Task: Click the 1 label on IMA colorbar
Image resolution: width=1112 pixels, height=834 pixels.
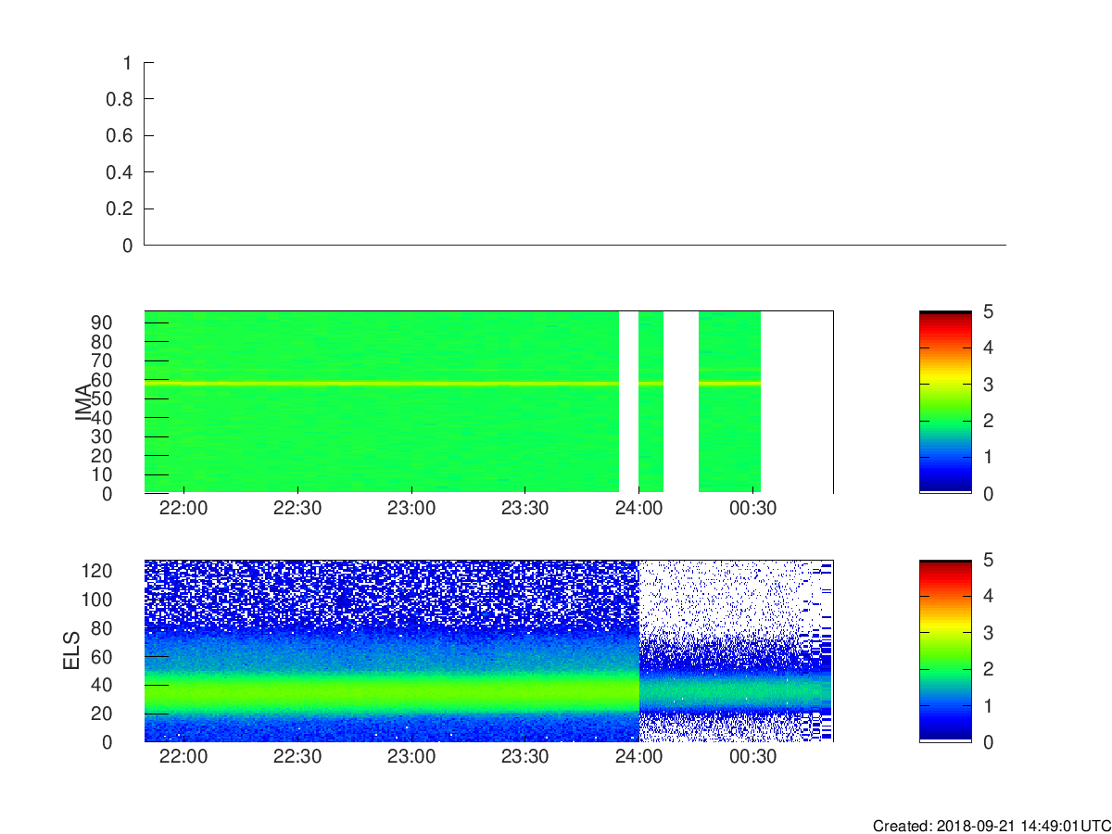Action: coord(988,457)
